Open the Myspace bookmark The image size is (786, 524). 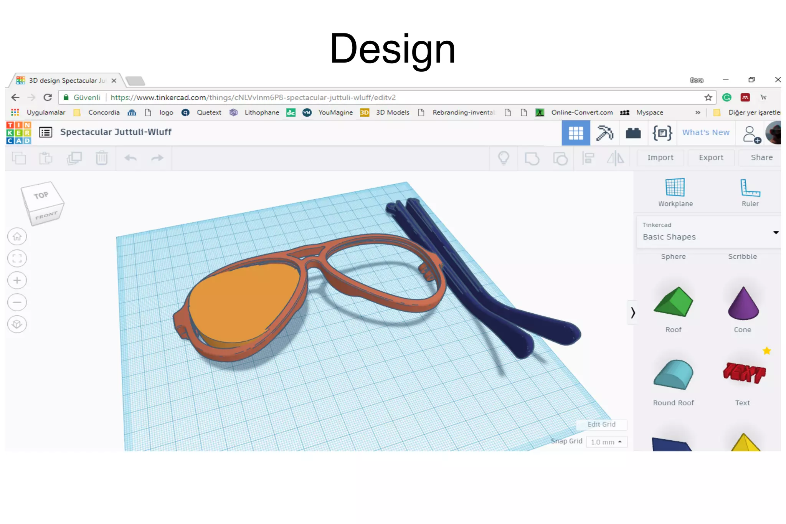pyautogui.click(x=642, y=112)
